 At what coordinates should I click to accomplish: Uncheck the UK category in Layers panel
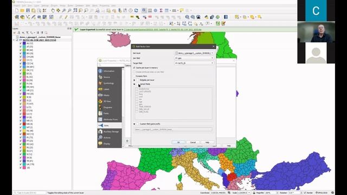click(x=21, y=164)
